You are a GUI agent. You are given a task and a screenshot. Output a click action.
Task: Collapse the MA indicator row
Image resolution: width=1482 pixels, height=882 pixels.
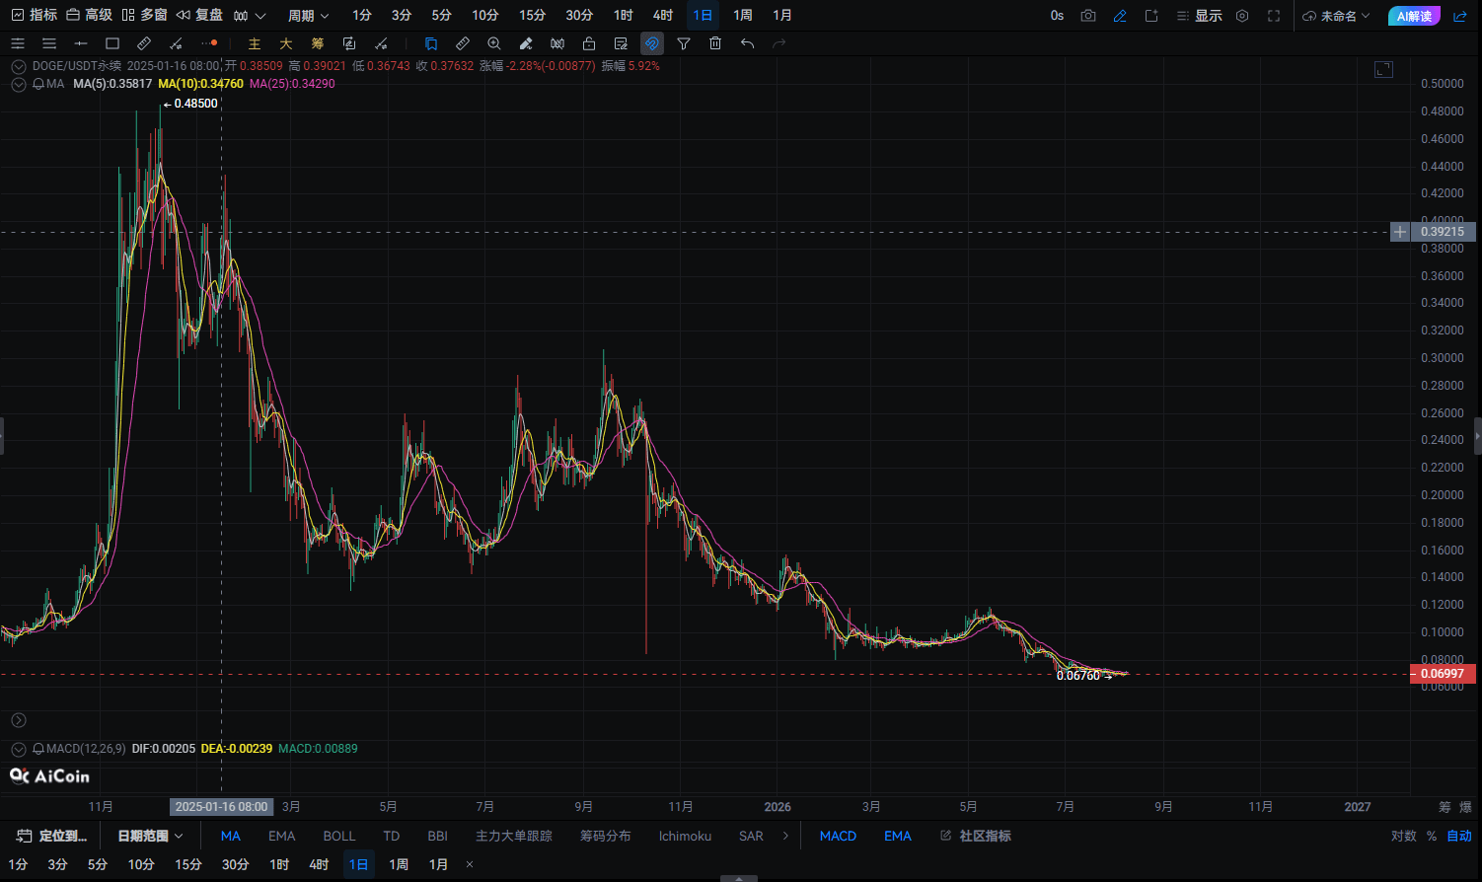point(18,84)
